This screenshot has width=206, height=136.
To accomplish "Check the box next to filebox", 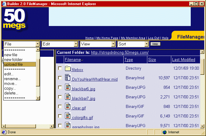I will (x=60, y=68).
